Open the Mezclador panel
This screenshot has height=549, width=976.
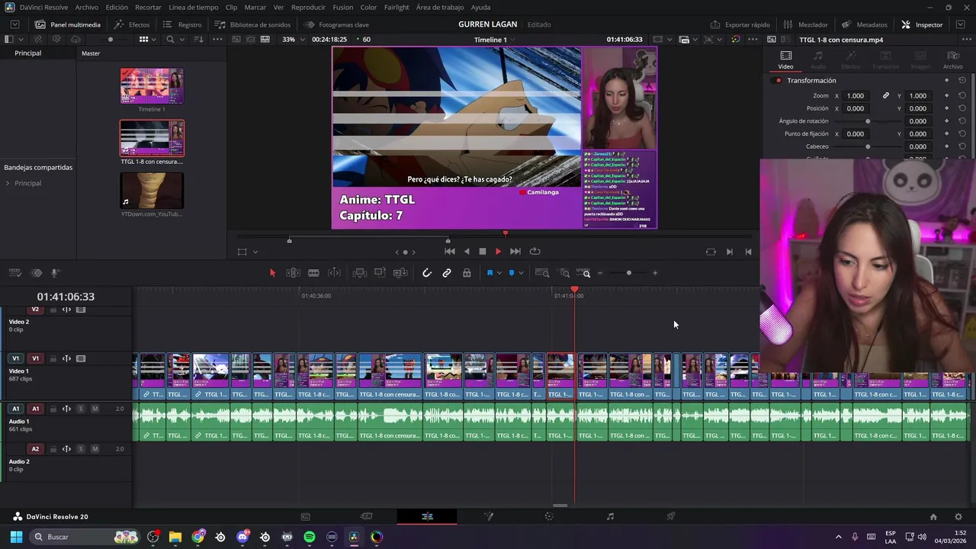(x=806, y=24)
